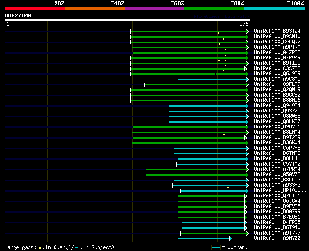Click the cyan ~100% legend segment
309x251 pixels.
coord(275,9)
